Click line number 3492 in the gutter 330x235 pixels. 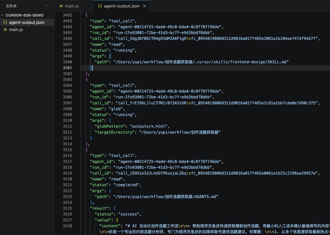point(67,15)
